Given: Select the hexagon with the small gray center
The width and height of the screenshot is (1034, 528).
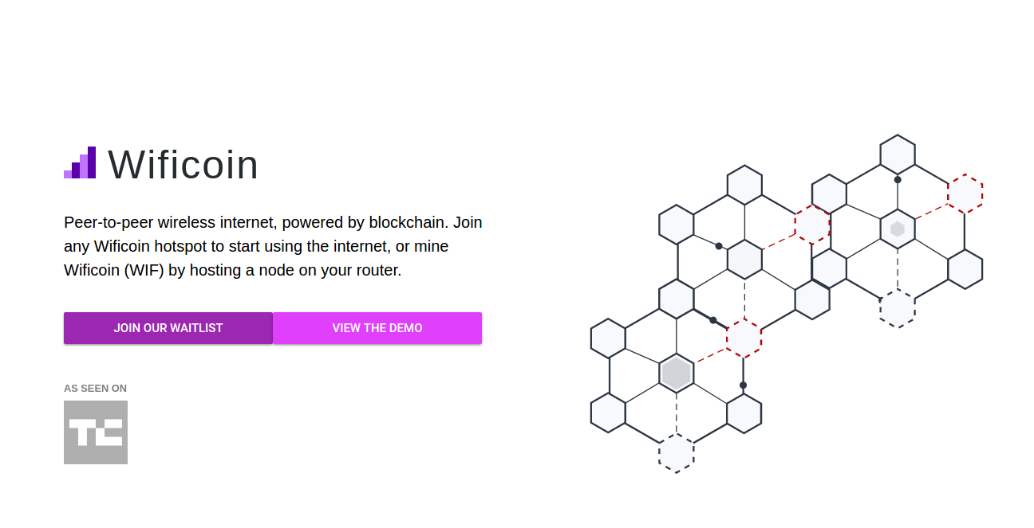Looking at the screenshot, I should [x=898, y=229].
